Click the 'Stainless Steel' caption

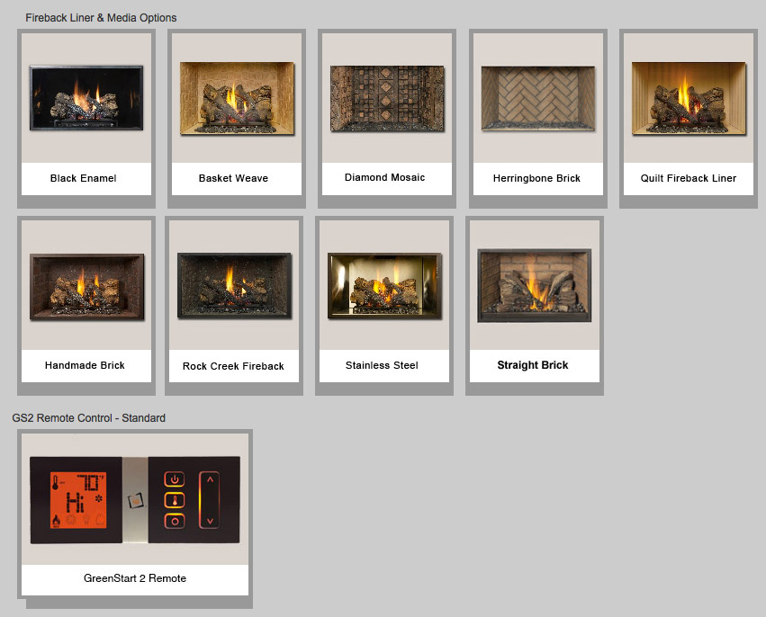[382, 365]
